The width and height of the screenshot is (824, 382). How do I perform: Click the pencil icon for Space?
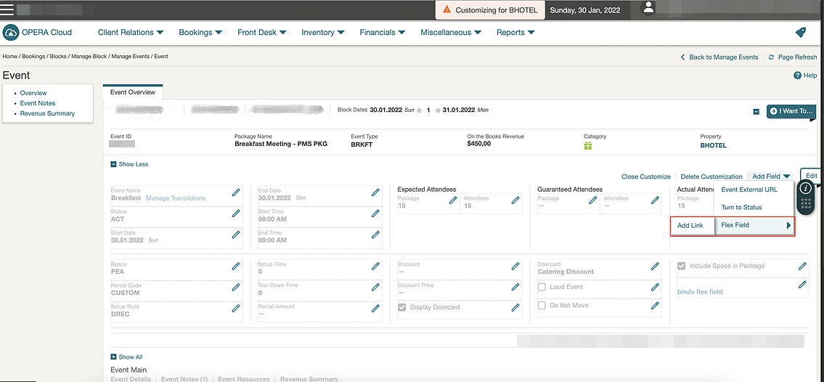236,267
